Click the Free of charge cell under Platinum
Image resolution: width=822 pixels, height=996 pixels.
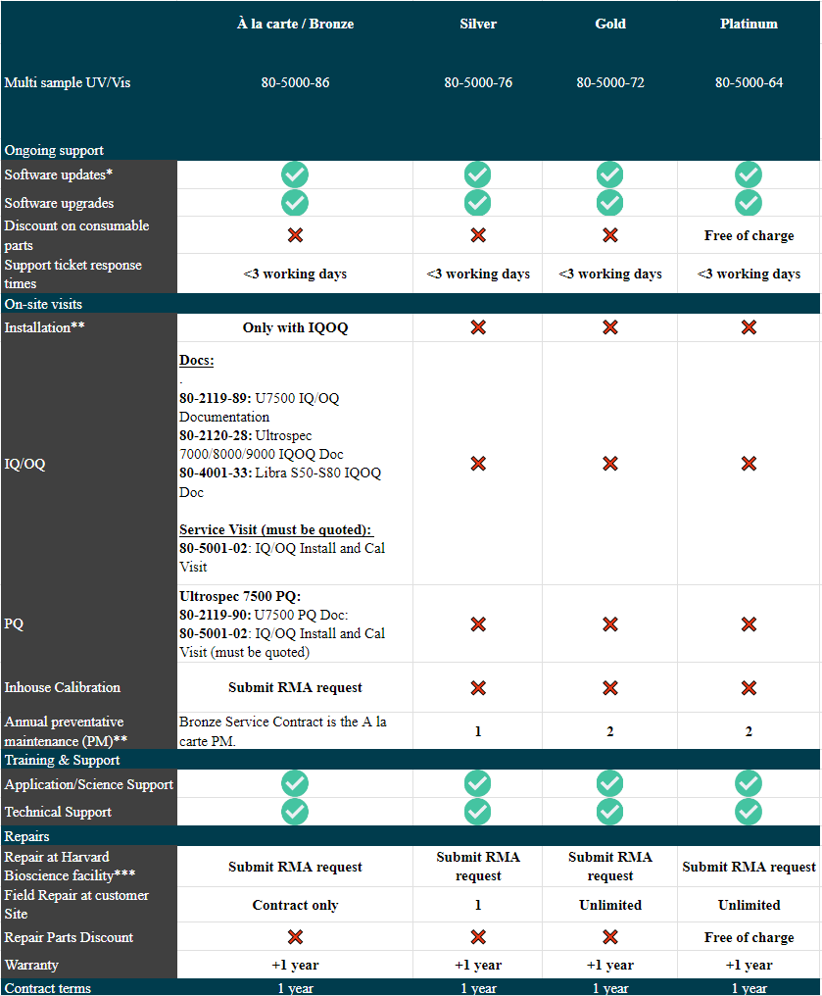tap(749, 235)
